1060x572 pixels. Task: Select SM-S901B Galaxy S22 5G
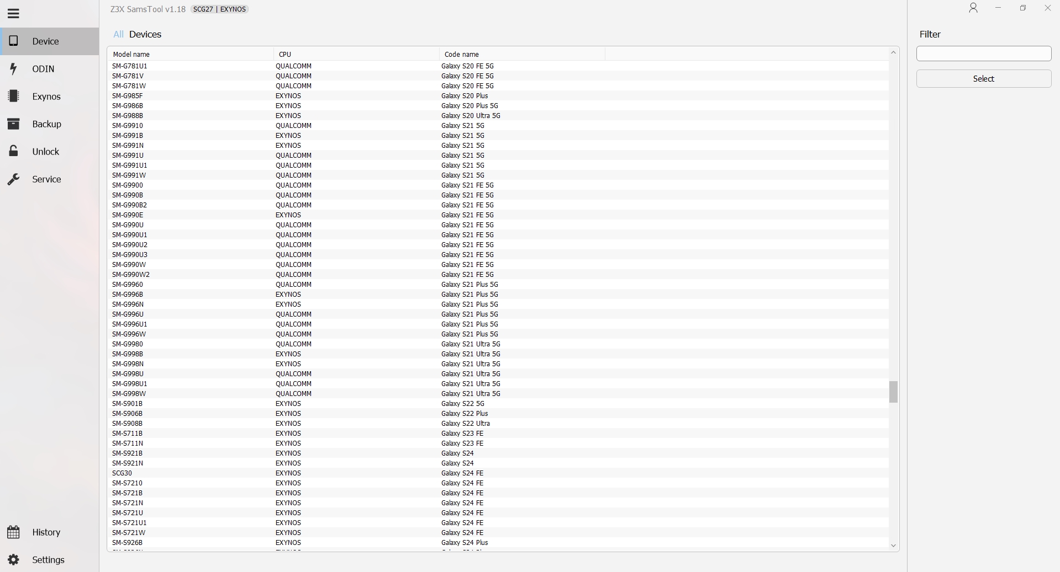pos(498,404)
